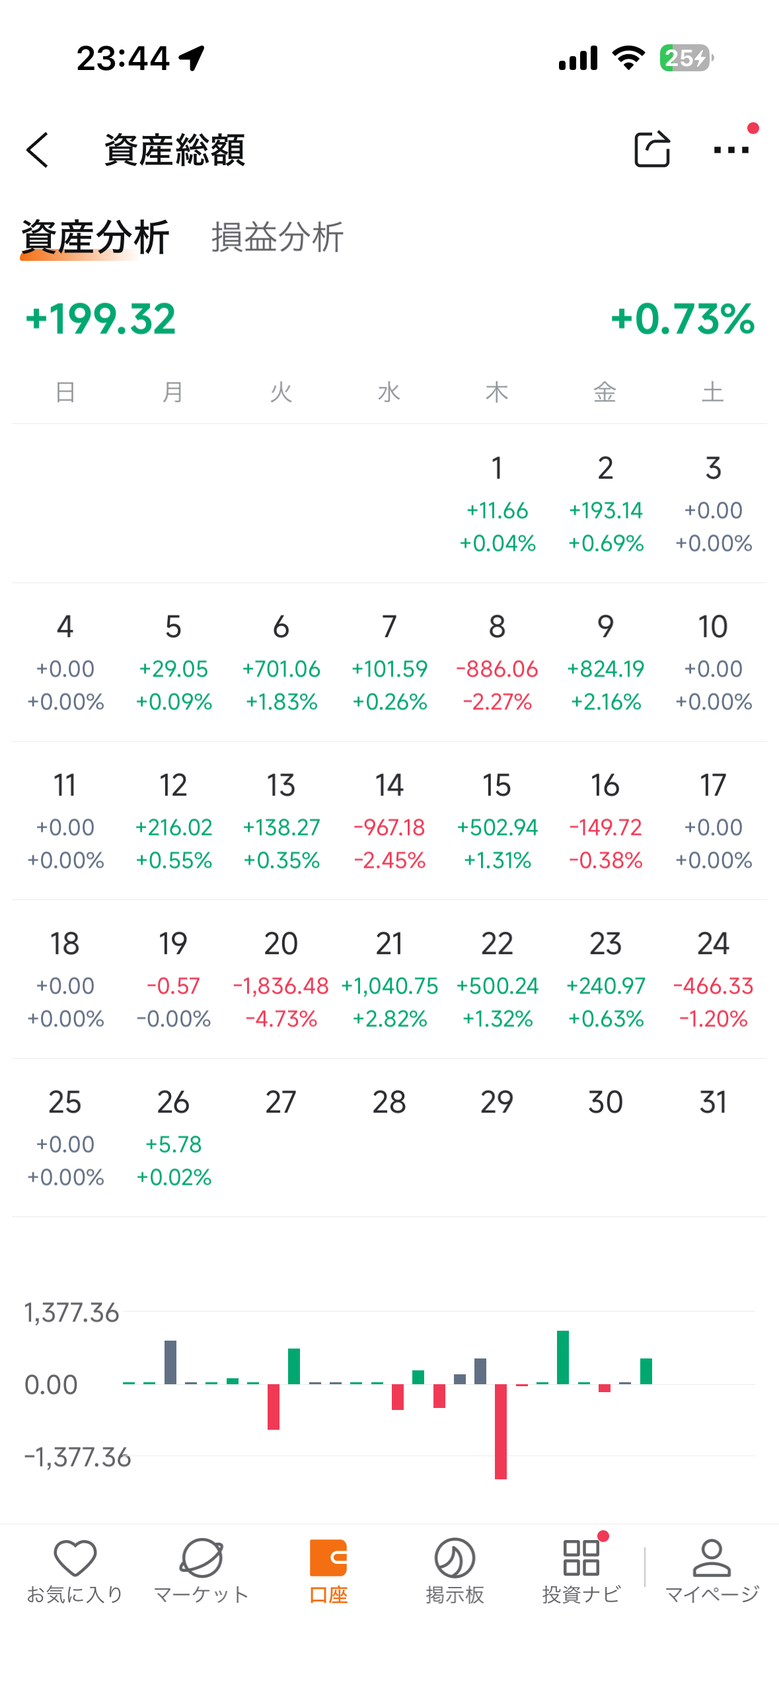Select the 資産分析 tab

pyautogui.click(x=95, y=237)
